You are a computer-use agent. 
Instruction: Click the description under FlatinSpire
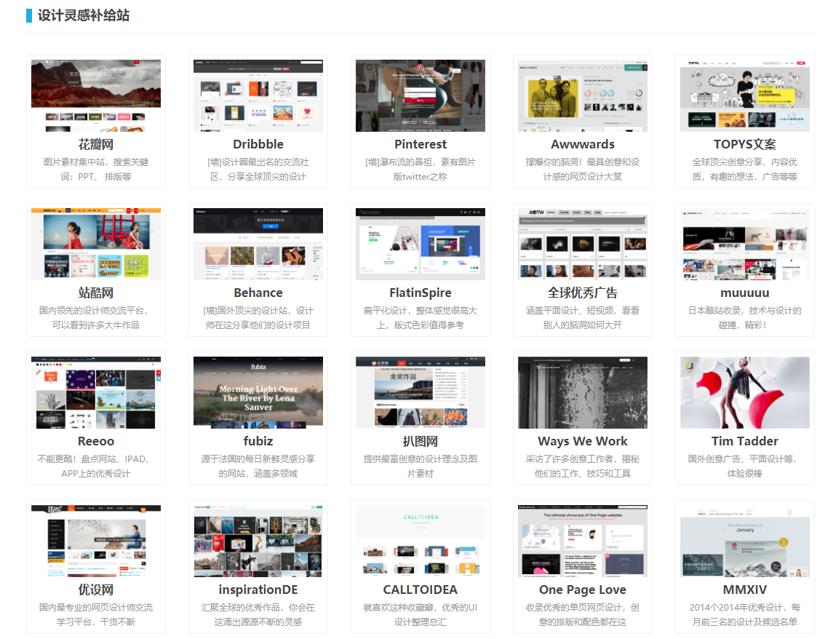pos(421,317)
